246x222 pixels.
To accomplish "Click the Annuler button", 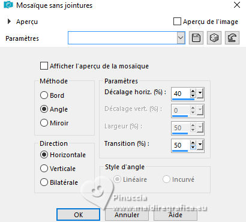I will click(127, 215).
